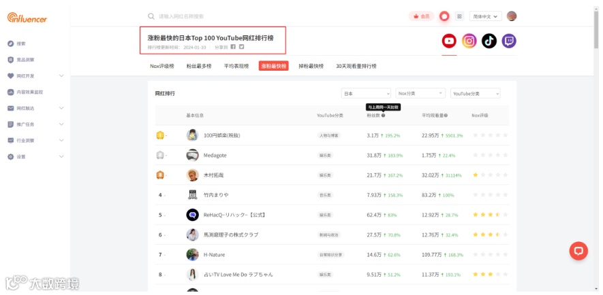
Task: Click the 竞品洞察 sidebar icon
Action: click(11, 60)
